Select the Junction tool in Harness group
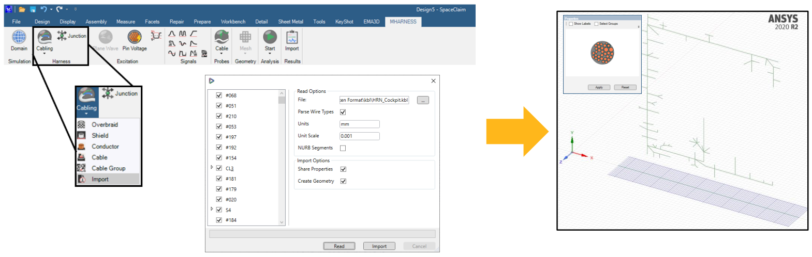Image resolution: width=812 pixels, height=257 pixels. [x=71, y=36]
